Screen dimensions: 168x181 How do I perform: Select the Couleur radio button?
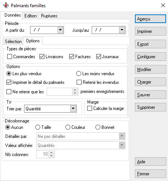(68, 127)
